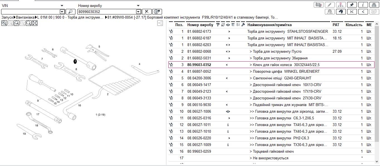Click callout 5 pliers label on diagram
The height and width of the screenshot is (166, 380).
tap(99, 47)
